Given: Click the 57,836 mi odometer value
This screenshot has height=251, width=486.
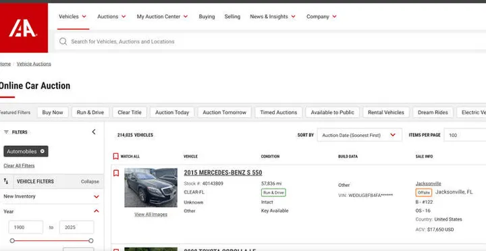Looking at the screenshot, I should pos(271,184).
